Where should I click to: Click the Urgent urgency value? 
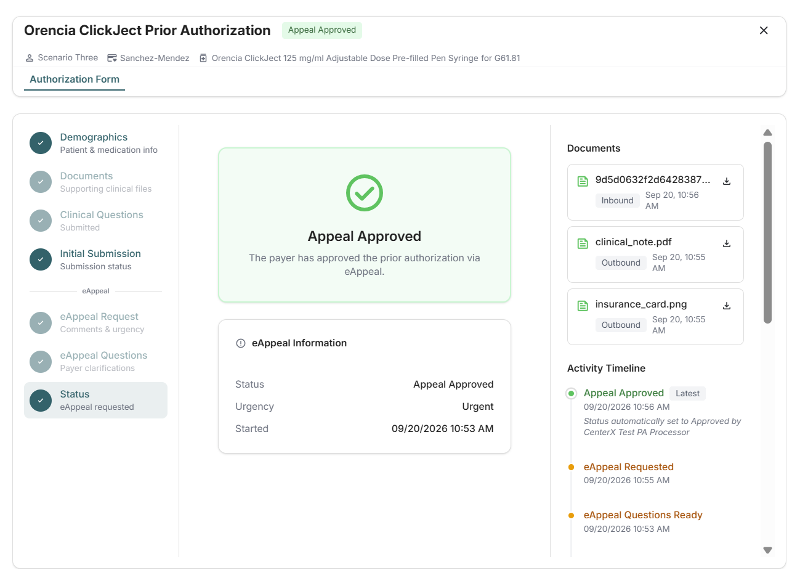(478, 407)
